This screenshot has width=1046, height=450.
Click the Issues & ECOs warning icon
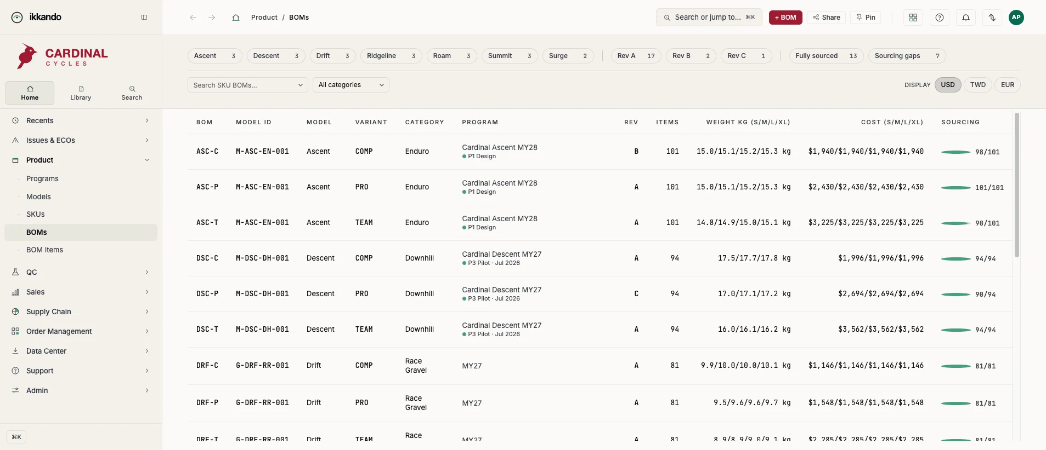[15, 140]
